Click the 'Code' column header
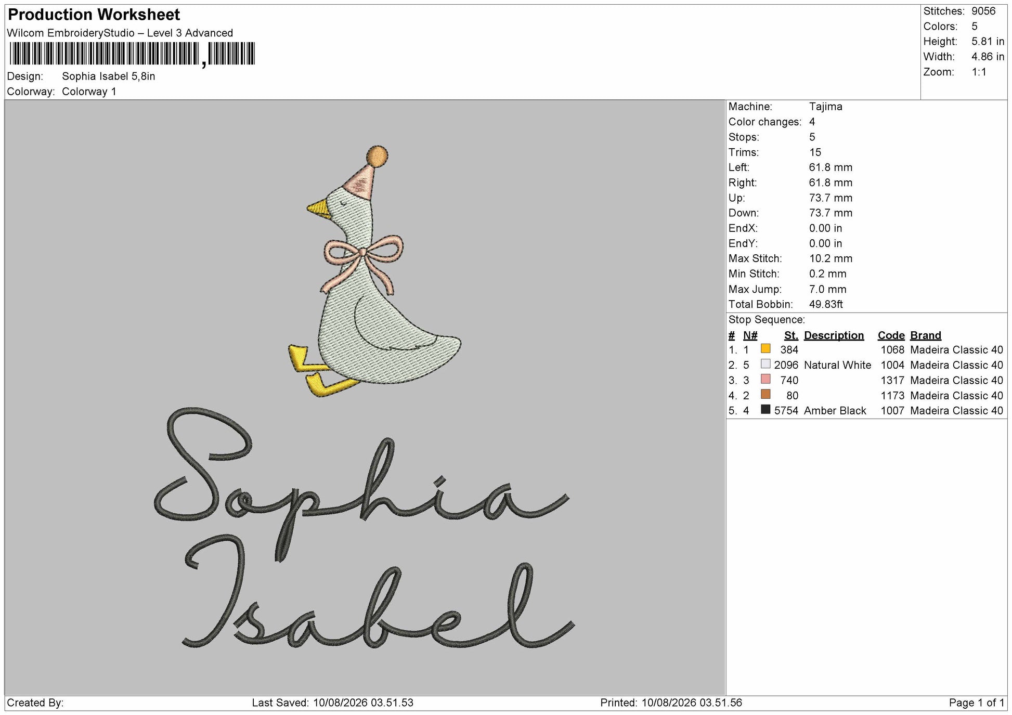 891,335
